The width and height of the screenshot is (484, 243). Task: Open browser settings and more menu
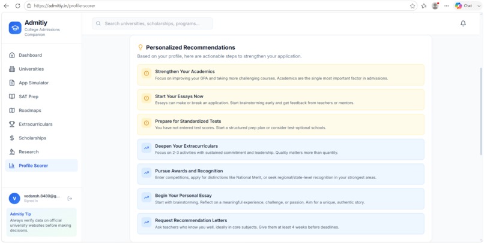pos(446,6)
